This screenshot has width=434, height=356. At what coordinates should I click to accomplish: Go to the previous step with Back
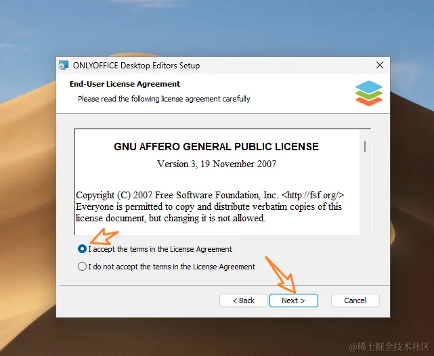coord(244,301)
